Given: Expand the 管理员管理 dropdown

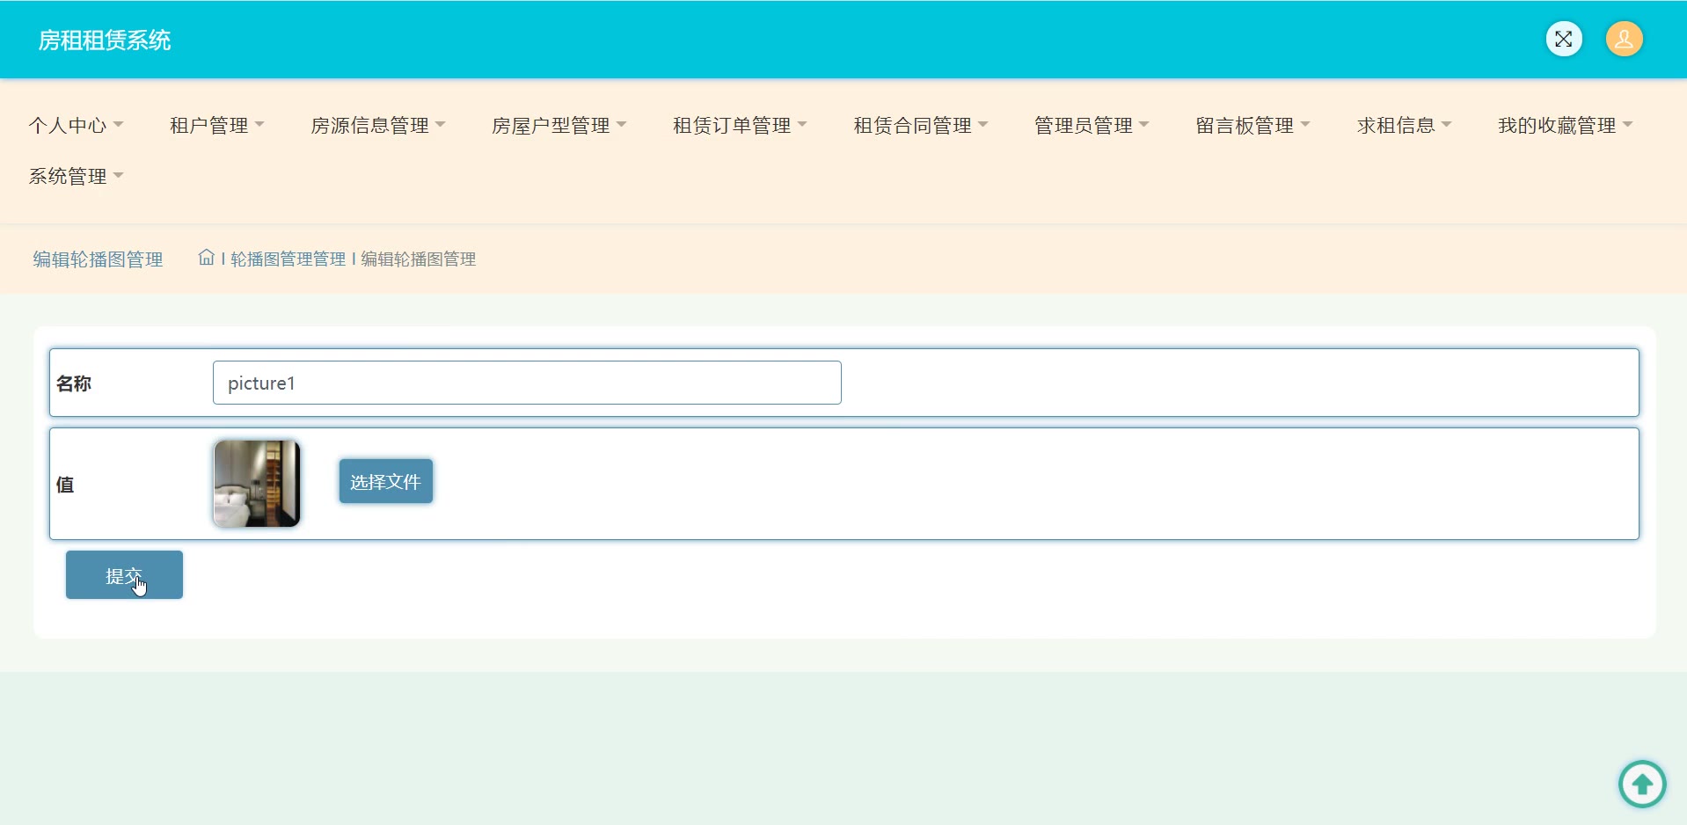Looking at the screenshot, I should (1092, 126).
